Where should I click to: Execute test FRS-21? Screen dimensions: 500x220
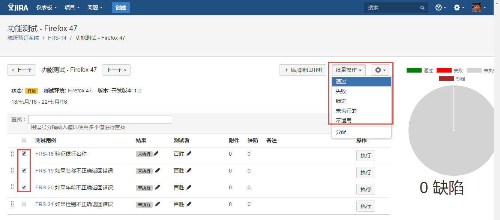tap(366, 206)
